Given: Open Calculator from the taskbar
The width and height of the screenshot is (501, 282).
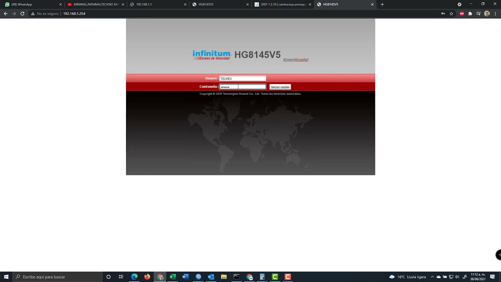Looking at the screenshot, I should coord(262,277).
